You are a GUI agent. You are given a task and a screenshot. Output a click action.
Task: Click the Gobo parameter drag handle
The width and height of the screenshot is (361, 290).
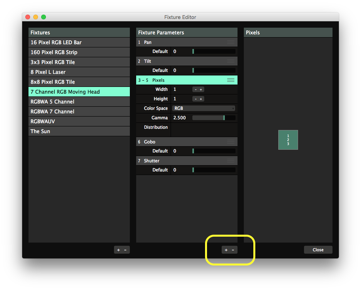click(231, 142)
